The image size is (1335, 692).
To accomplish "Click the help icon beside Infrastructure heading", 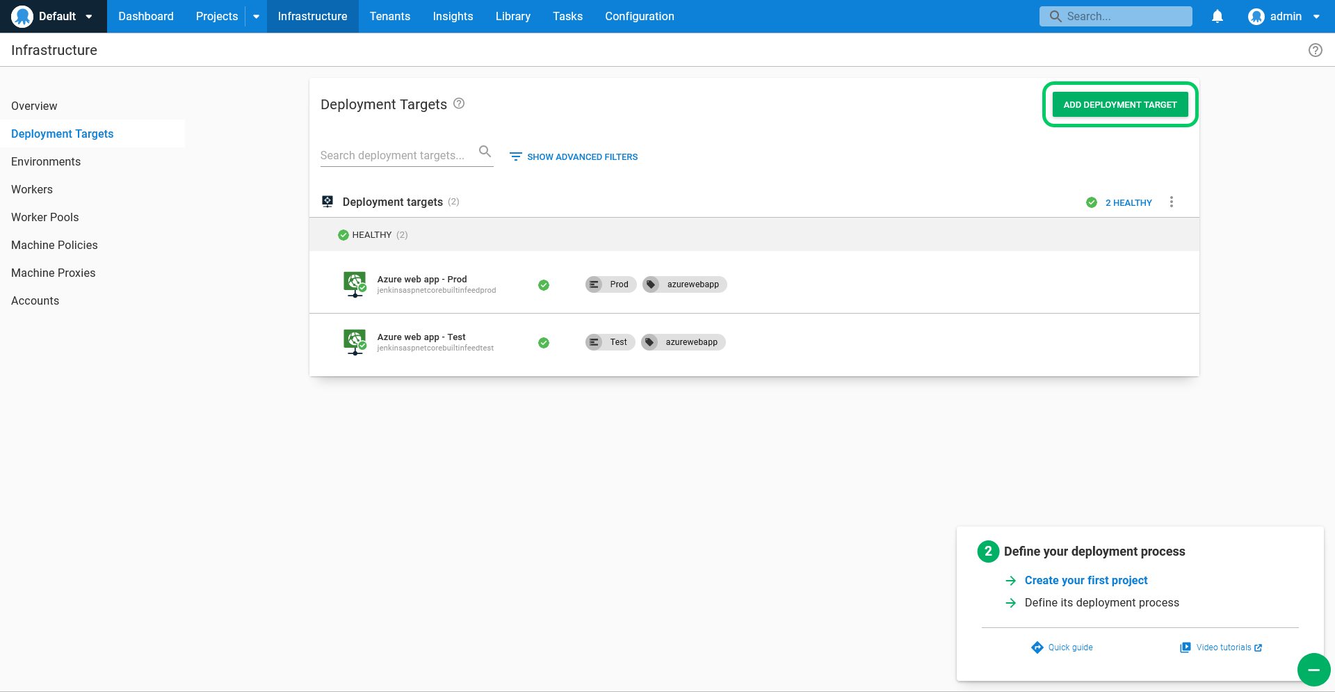I will [x=1315, y=50].
